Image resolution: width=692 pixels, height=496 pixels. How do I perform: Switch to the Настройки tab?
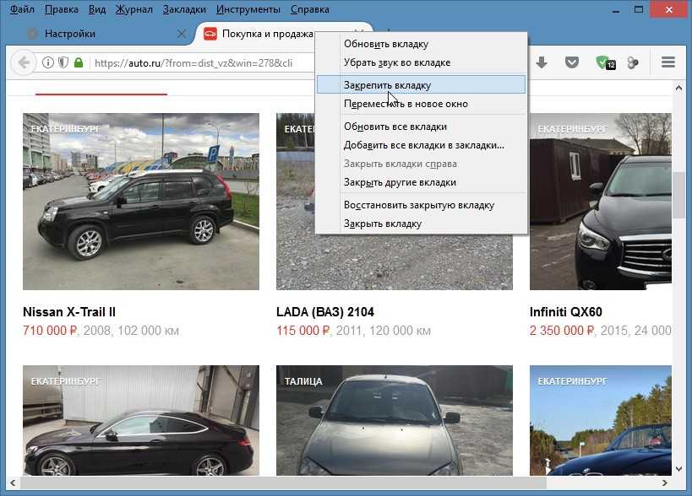click(84, 34)
